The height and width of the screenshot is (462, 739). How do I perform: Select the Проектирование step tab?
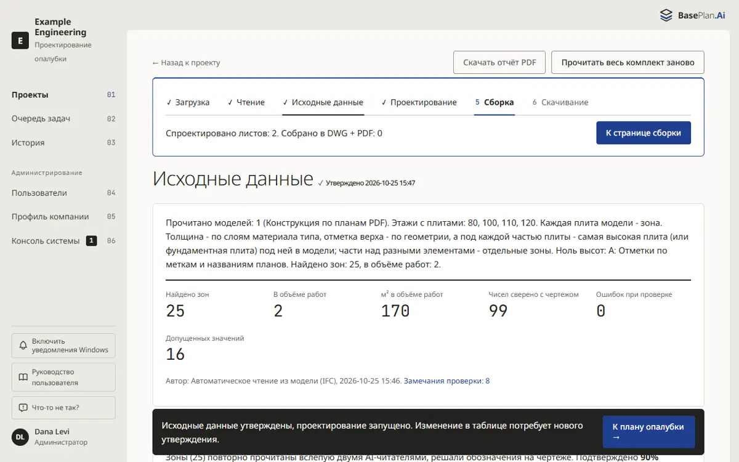click(x=419, y=102)
